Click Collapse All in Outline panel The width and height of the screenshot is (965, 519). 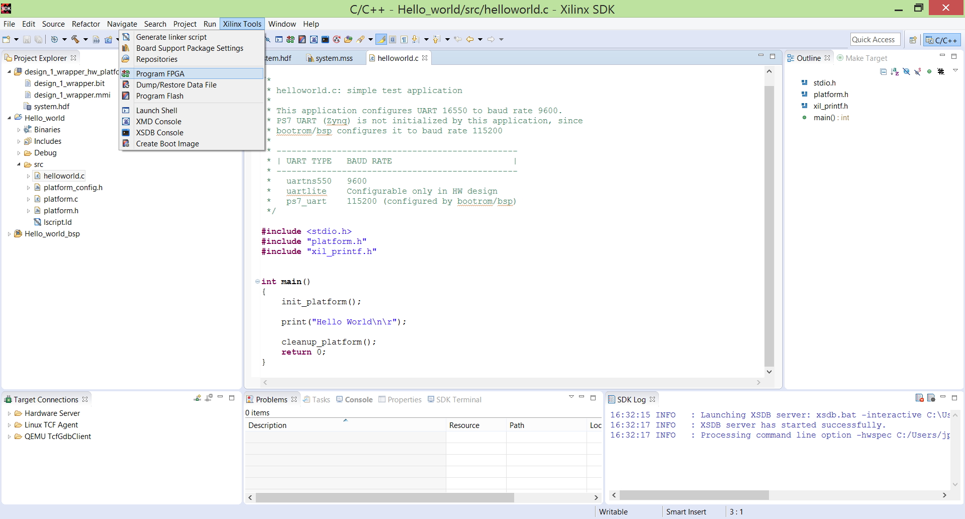click(x=883, y=71)
